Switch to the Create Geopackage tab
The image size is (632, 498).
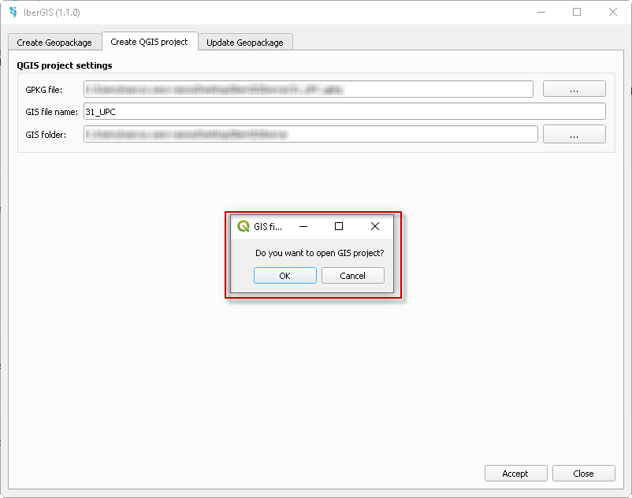(x=54, y=43)
